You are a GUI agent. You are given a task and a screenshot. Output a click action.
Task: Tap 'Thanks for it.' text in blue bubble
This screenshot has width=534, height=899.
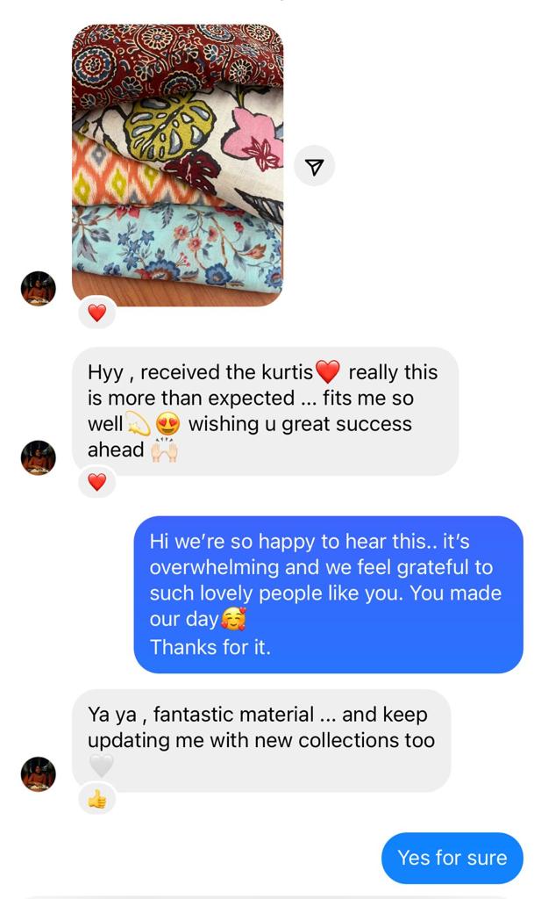tap(210, 647)
